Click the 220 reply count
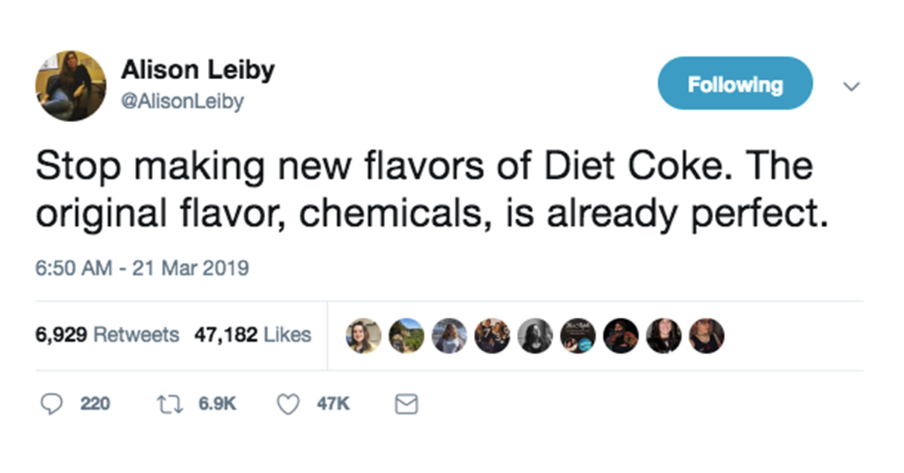The width and height of the screenshot is (904, 473). click(95, 404)
